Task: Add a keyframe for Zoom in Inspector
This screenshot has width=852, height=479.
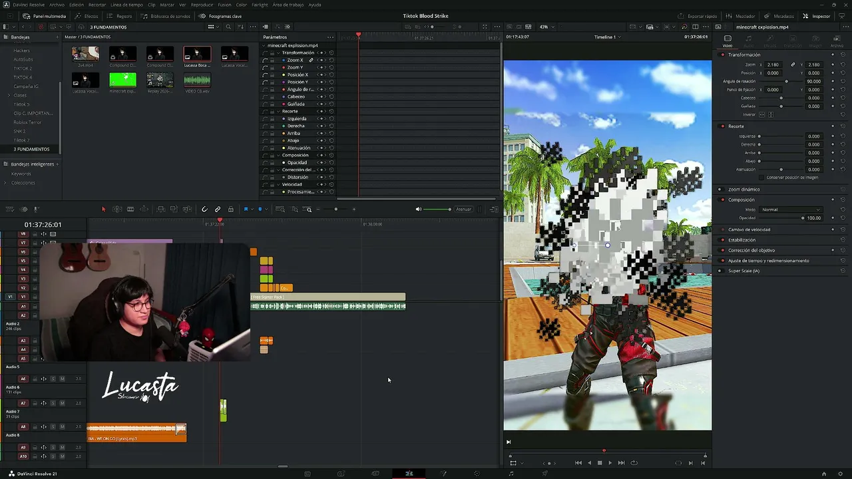Action: click(x=833, y=65)
